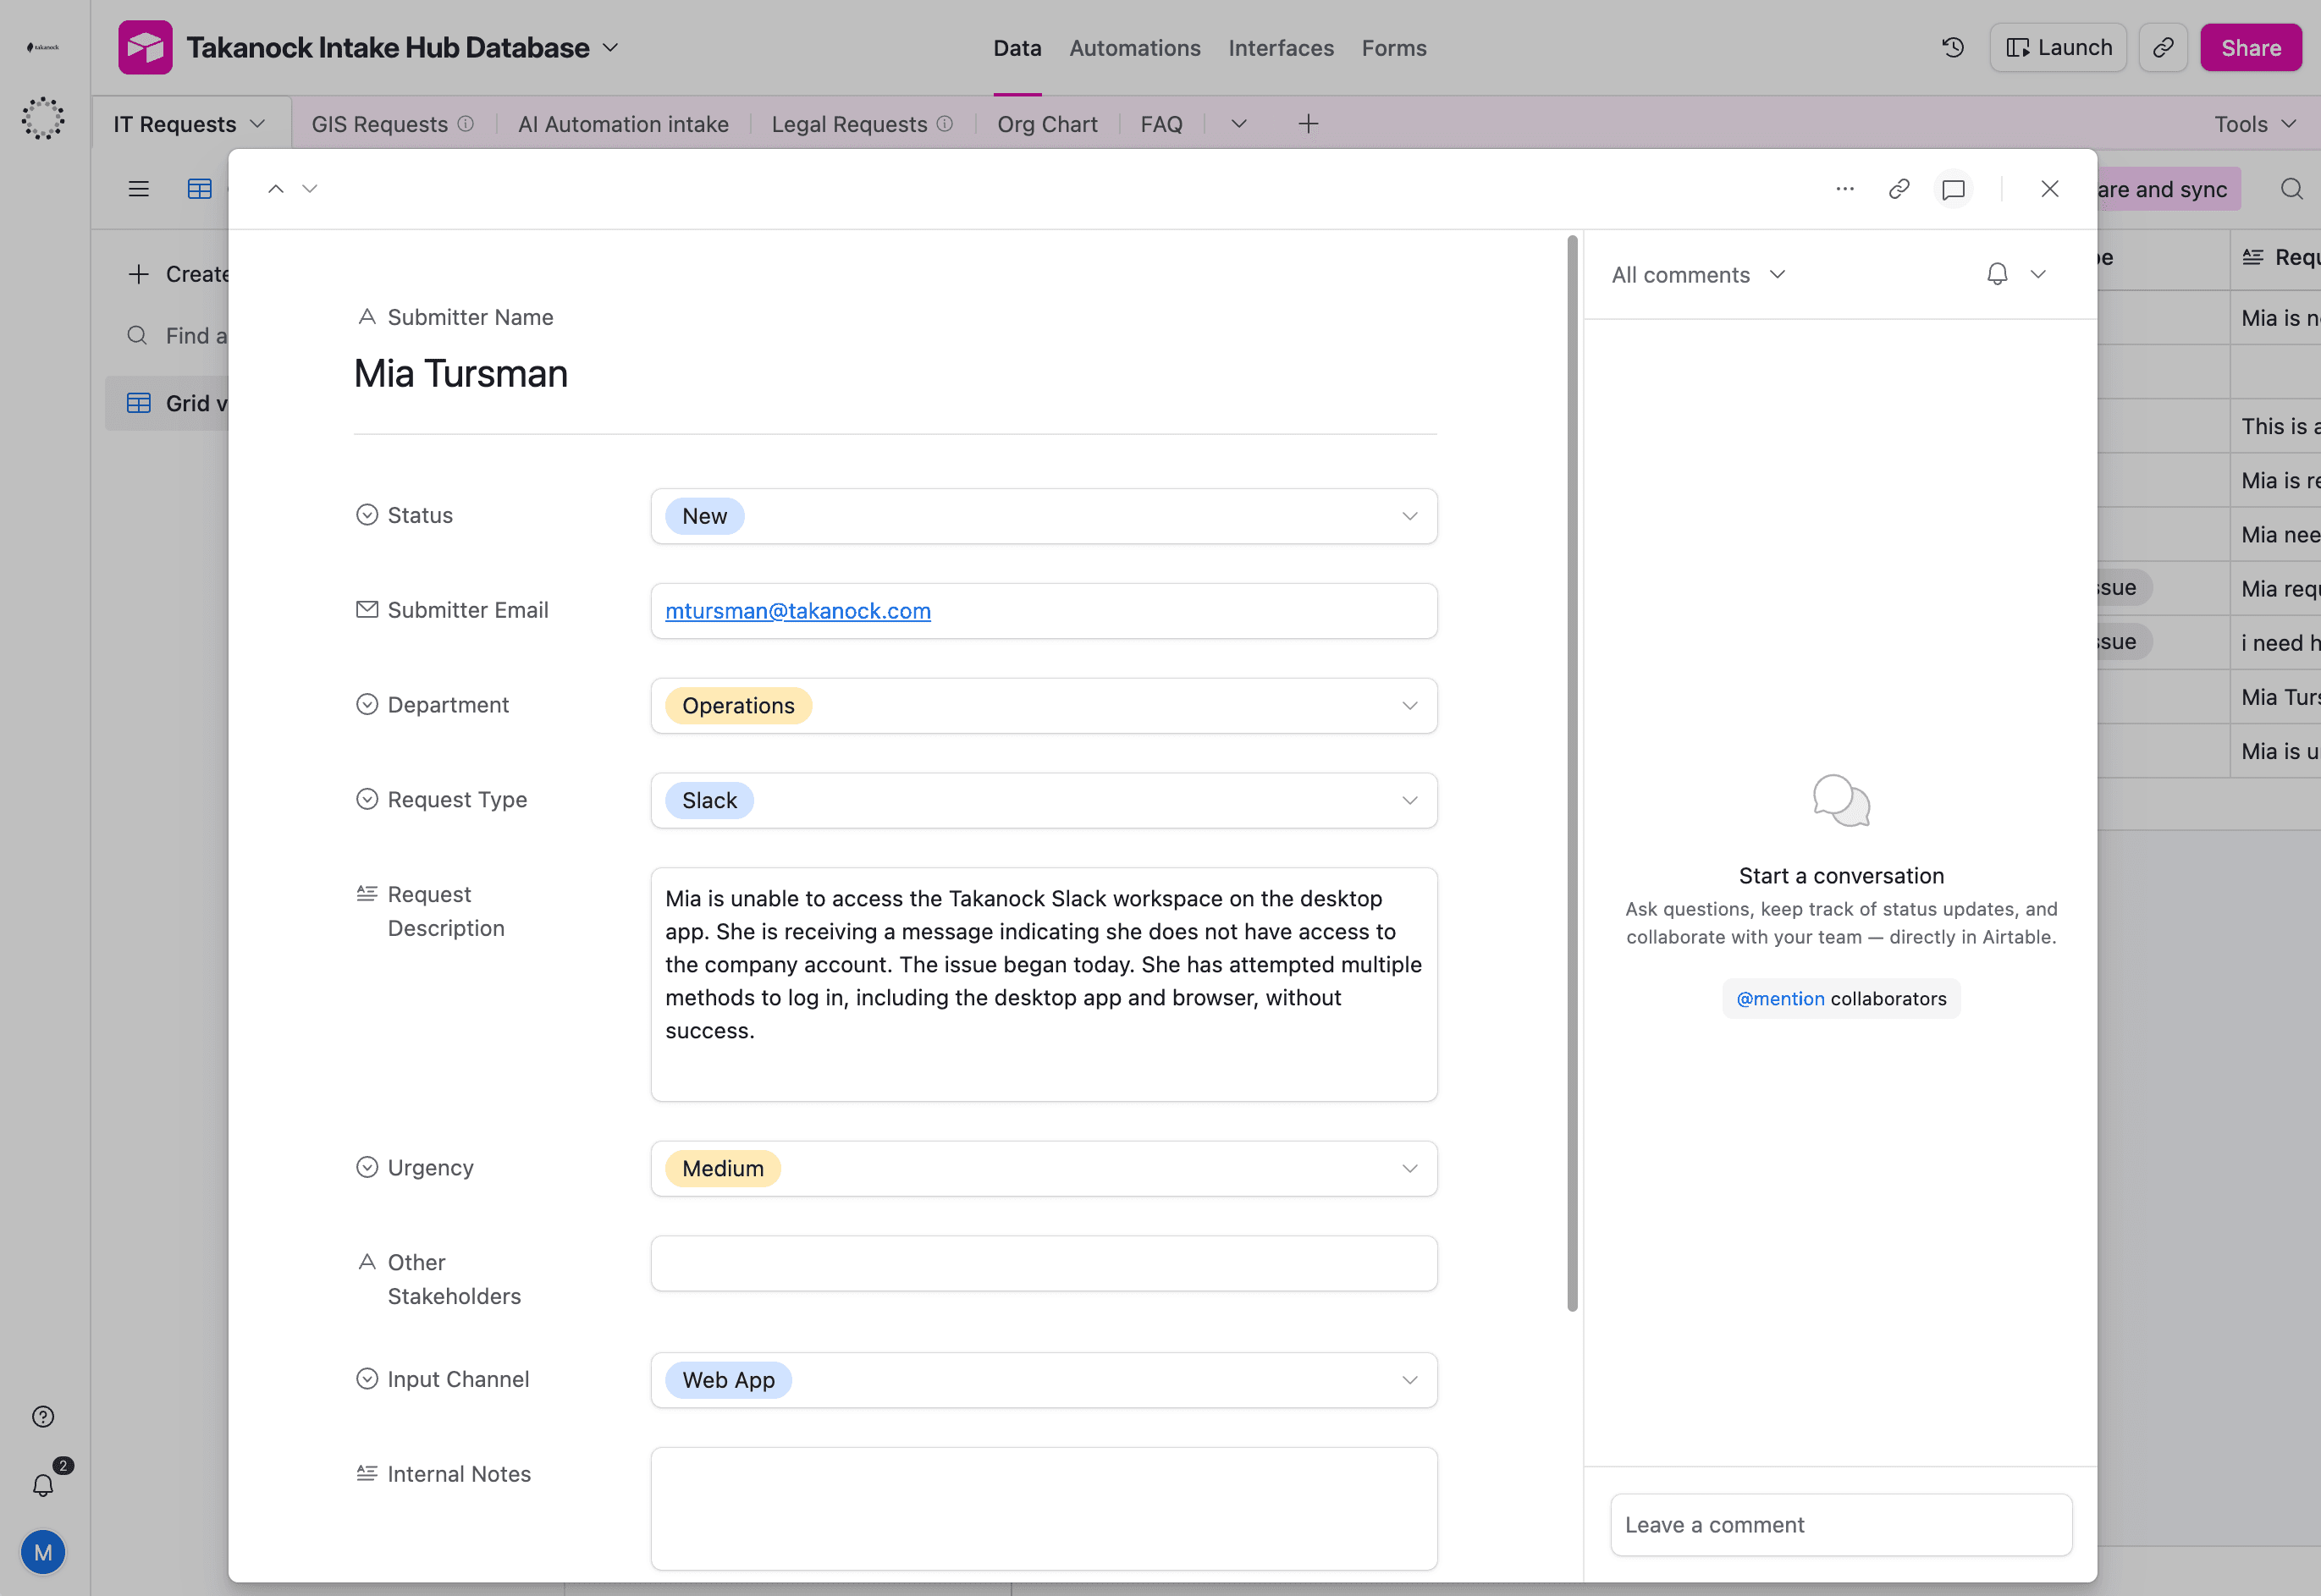Screen dimensions: 2321x1596
Task: Switch to the Forms tab
Action: coord(1394,48)
